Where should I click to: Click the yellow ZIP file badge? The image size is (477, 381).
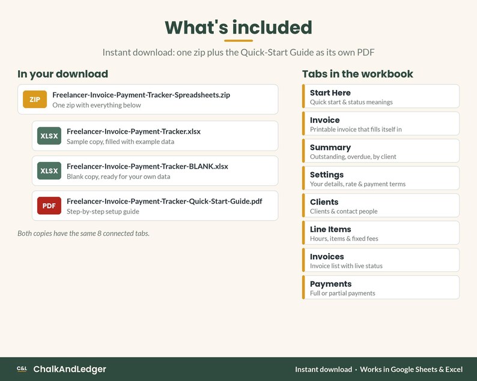click(x=35, y=100)
